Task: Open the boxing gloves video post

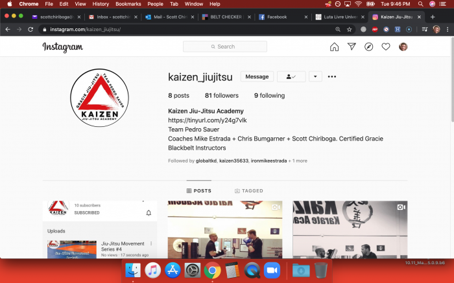Action: (225, 229)
